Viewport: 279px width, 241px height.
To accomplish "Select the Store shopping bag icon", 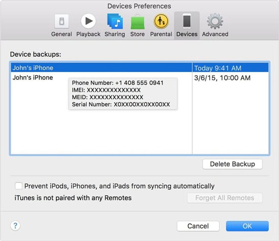I will (137, 22).
